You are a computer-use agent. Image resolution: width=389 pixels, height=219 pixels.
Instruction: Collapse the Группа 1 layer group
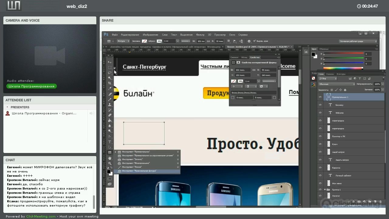tap(325, 189)
